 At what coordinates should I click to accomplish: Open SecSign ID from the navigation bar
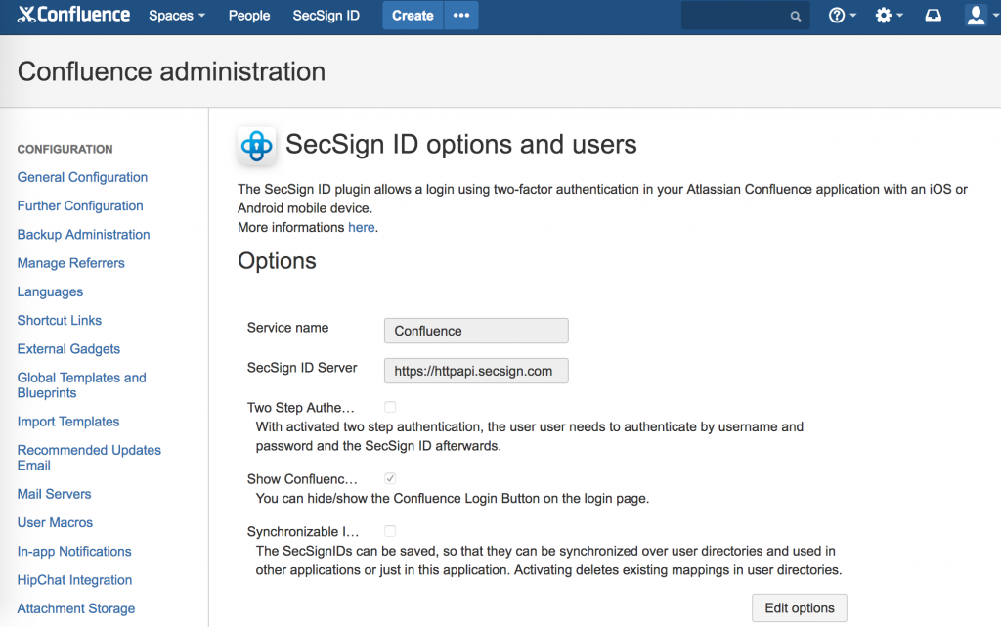click(326, 16)
